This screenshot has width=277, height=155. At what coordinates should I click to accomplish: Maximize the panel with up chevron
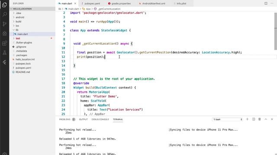[266, 119]
